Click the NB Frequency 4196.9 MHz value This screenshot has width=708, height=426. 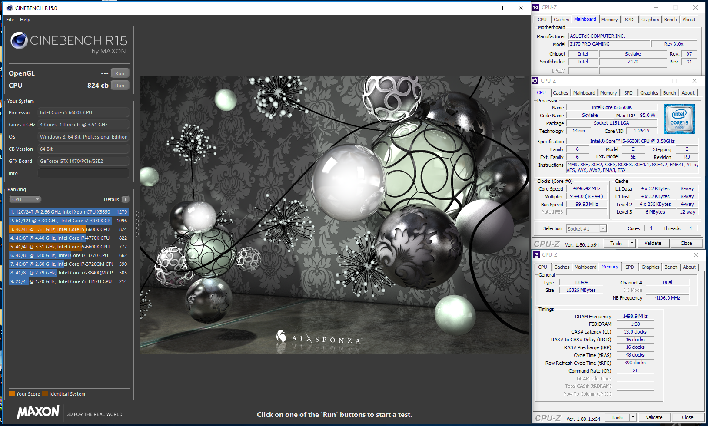coord(668,298)
